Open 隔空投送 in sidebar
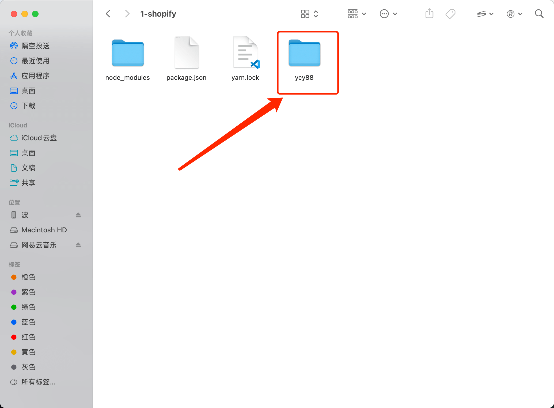Image resolution: width=554 pixels, height=408 pixels. pos(35,46)
